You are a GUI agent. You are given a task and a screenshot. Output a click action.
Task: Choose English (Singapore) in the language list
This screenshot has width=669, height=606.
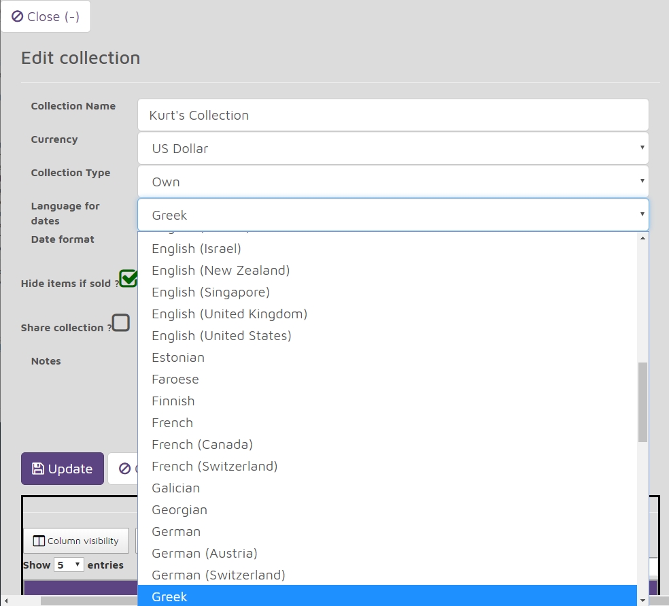[387, 292]
